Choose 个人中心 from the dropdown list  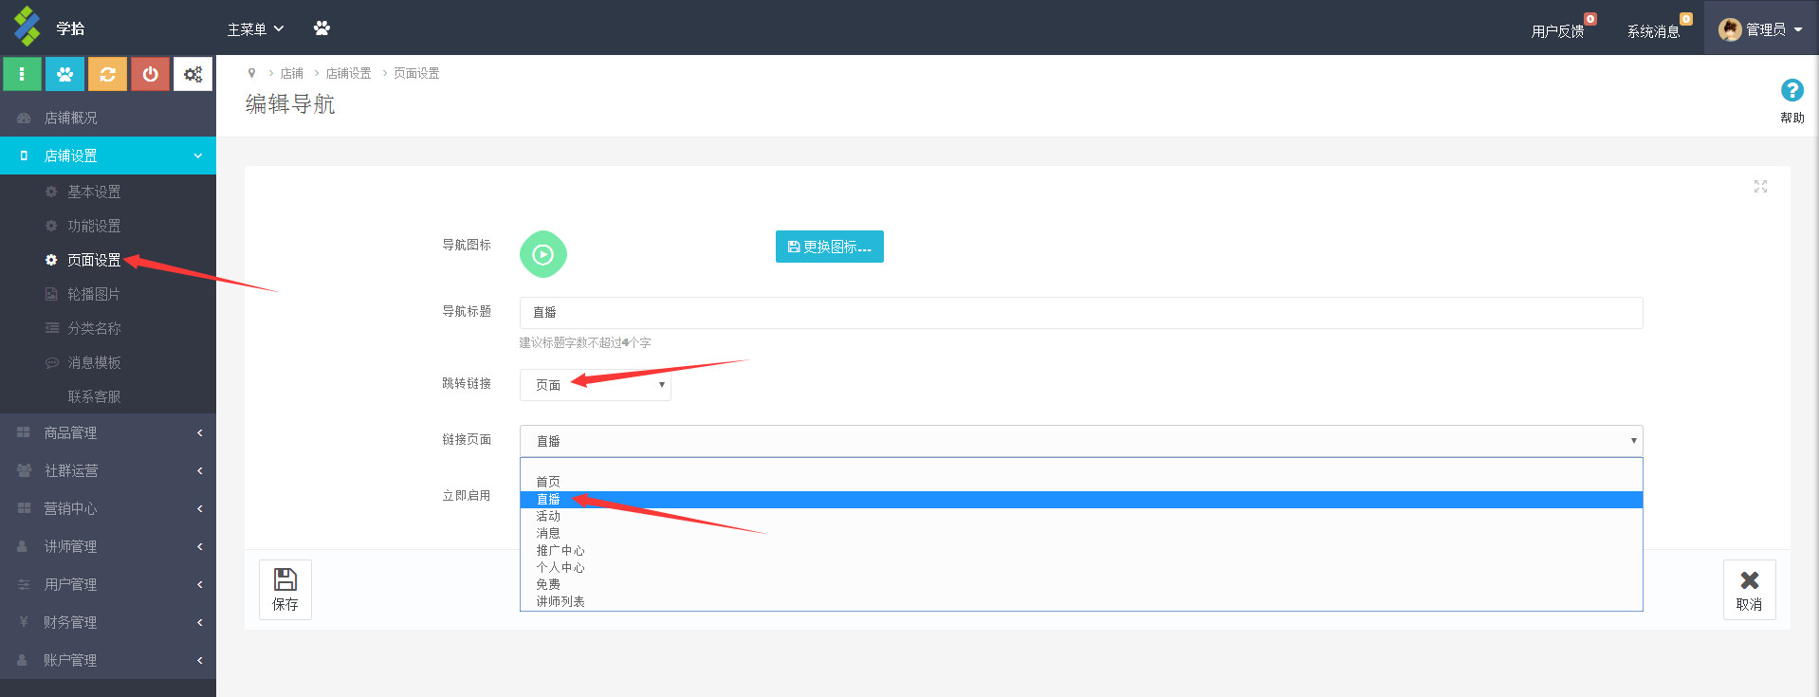pyautogui.click(x=560, y=568)
